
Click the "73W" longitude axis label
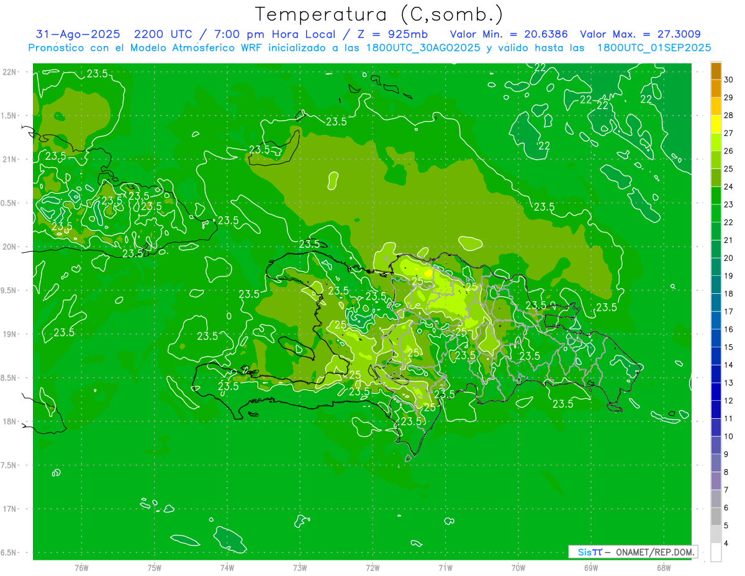point(300,567)
